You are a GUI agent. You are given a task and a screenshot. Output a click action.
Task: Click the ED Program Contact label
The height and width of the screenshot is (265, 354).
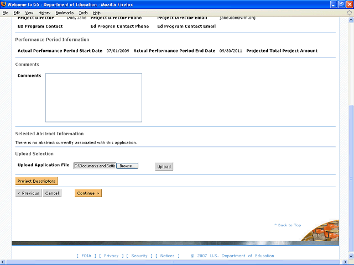coord(40,26)
